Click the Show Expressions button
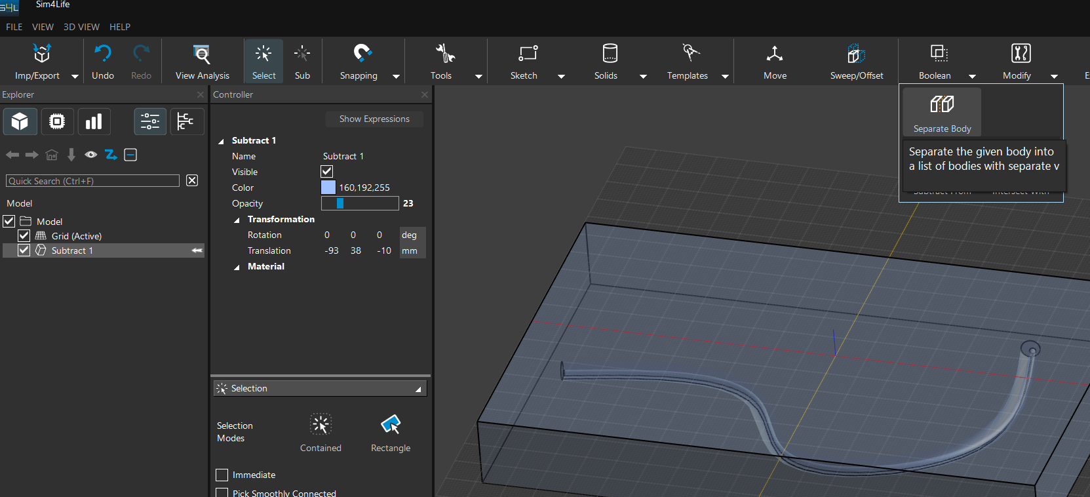The height and width of the screenshot is (497, 1090). tap(374, 119)
